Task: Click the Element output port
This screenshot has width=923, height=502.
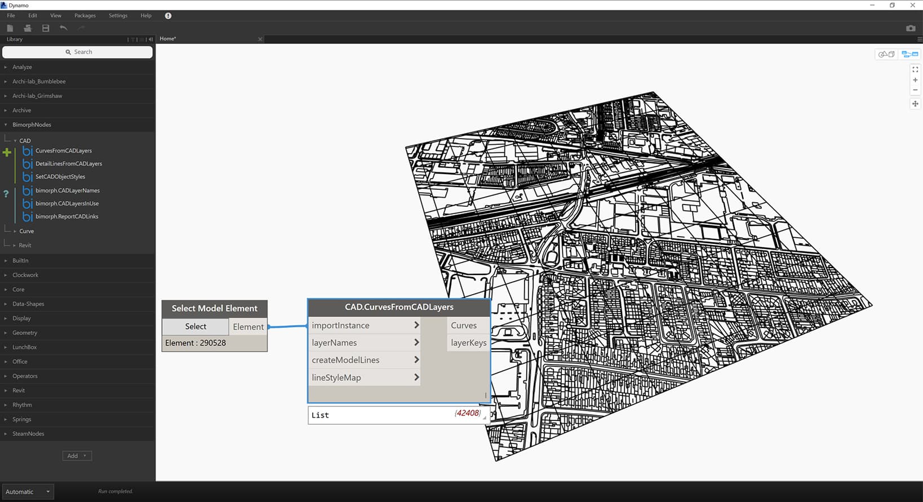Action: [248, 327]
